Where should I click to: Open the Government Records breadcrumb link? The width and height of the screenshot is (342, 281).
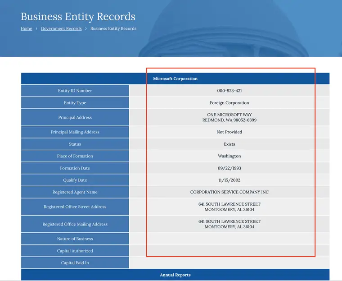pyautogui.click(x=61, y=28)
